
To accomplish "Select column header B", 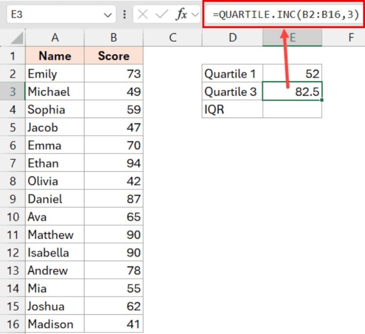I will (x=113, y=38).
